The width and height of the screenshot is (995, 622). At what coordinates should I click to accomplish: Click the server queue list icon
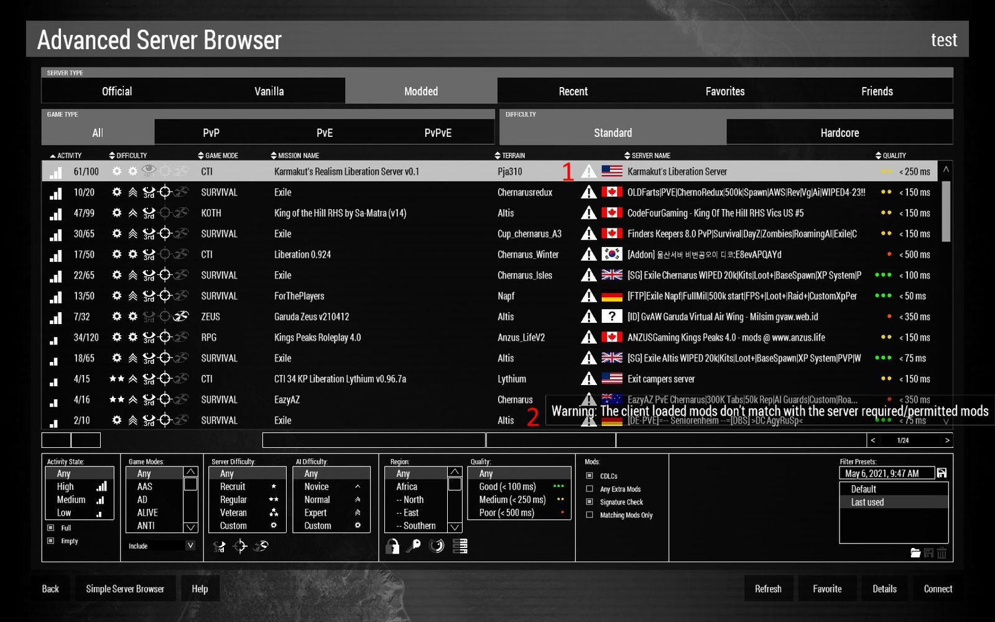460,546
